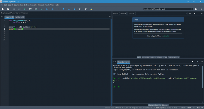Close the Console 1/A tab
This screenshot has height=109, width=204.
[128, 62]
